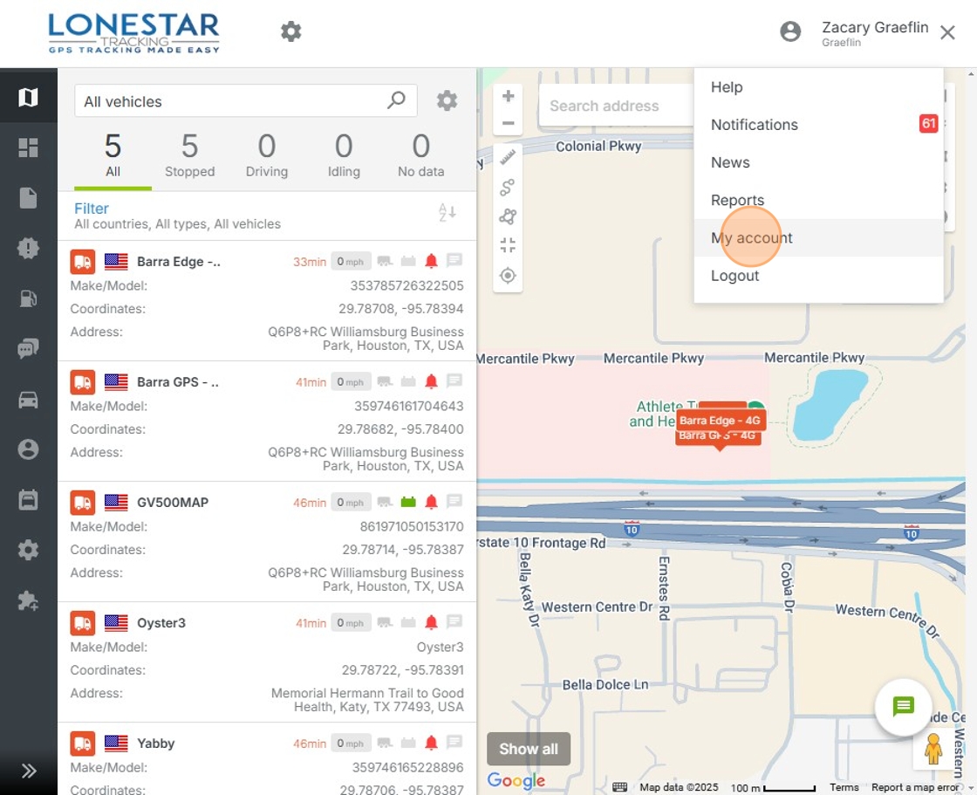Open Notifications from user menu
977x795 pixels.
point(818,124)
